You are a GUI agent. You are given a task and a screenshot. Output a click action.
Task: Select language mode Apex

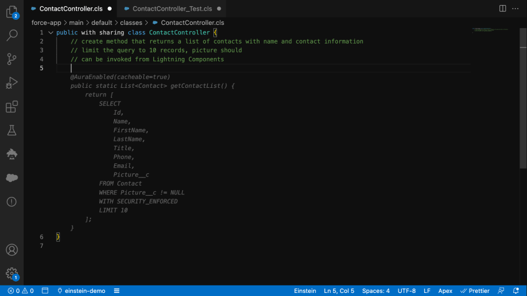point(445,291)
